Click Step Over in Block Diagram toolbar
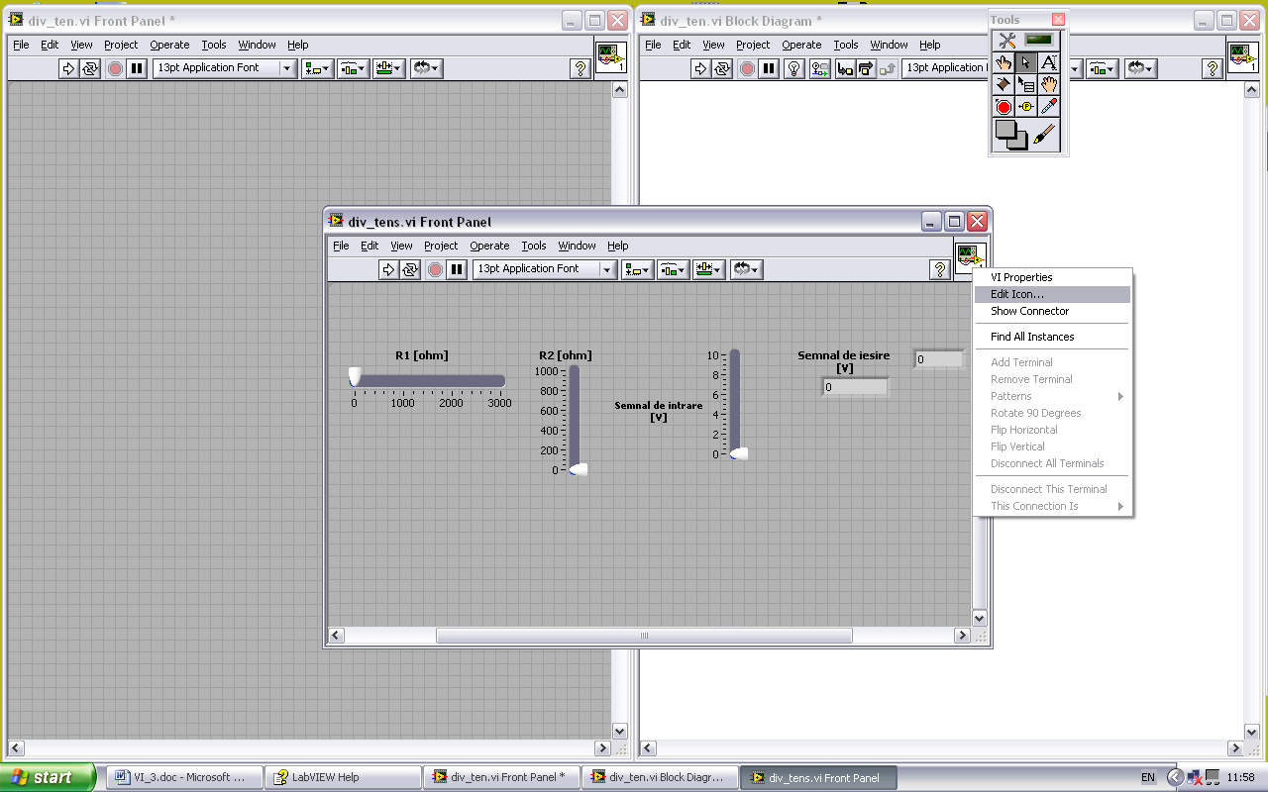This screenshot has width=1268, height=792. pyautogui.click(x=866, y=68)
